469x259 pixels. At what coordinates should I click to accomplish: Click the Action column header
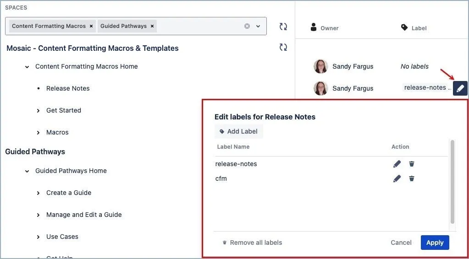click(400, 146)
